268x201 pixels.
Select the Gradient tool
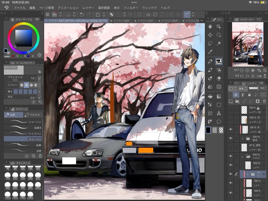point(219,96)
